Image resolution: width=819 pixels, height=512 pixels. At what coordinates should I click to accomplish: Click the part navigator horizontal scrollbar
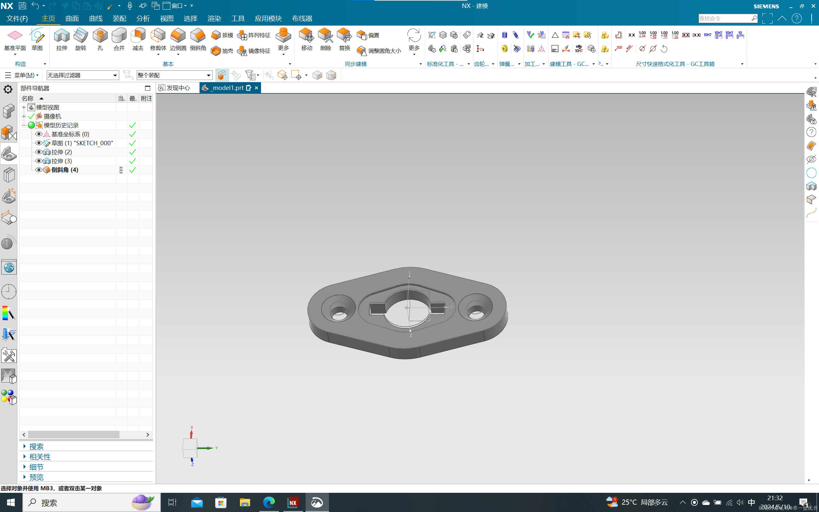[x=74, y=435]
